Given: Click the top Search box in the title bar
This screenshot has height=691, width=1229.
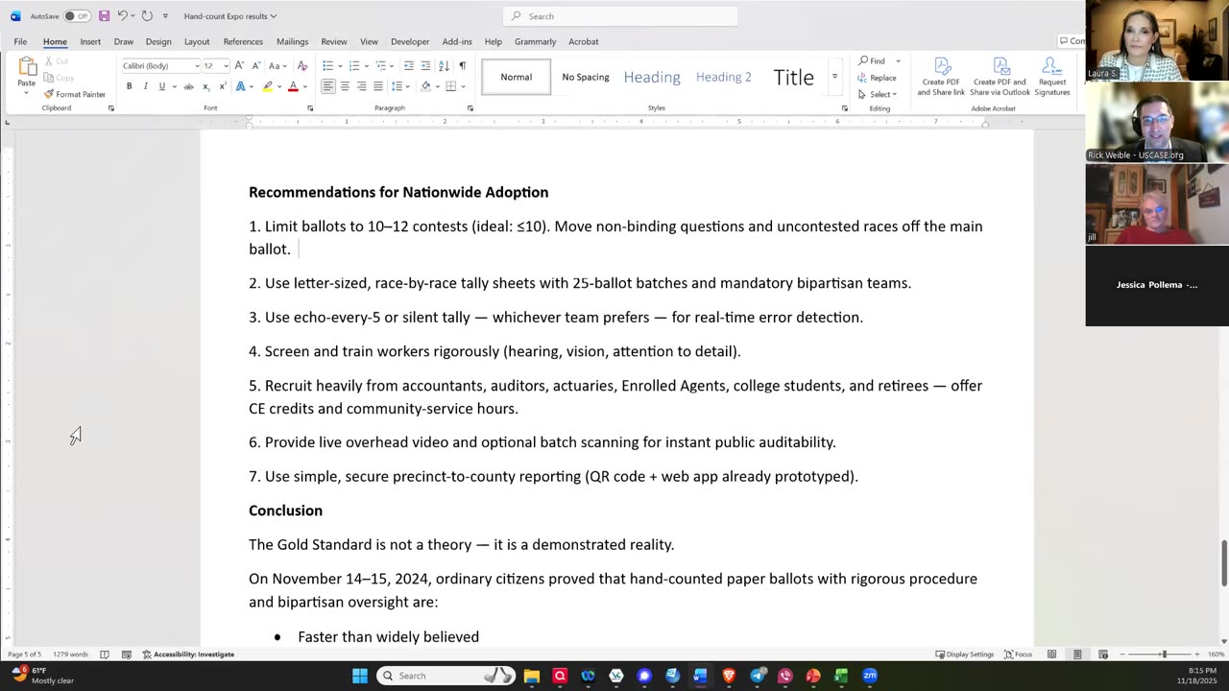Looking at the screenshot, I should 620,15.
